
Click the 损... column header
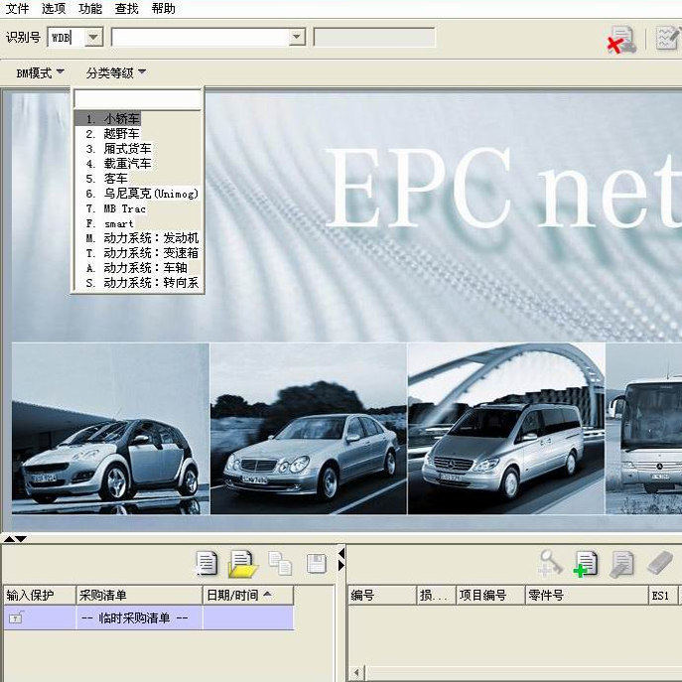click(436, 595)
